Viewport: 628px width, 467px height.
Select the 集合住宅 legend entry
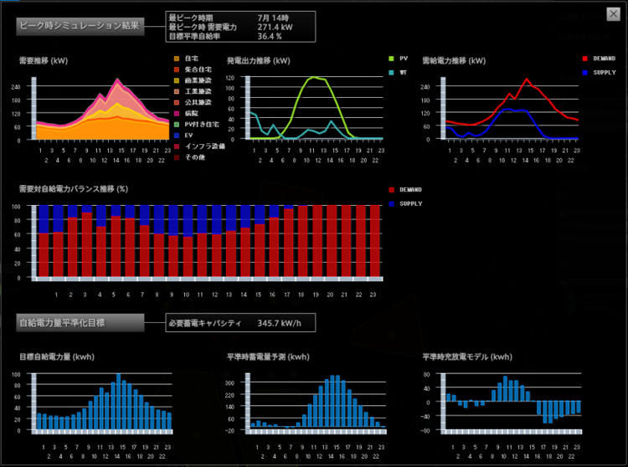(198, 69)
